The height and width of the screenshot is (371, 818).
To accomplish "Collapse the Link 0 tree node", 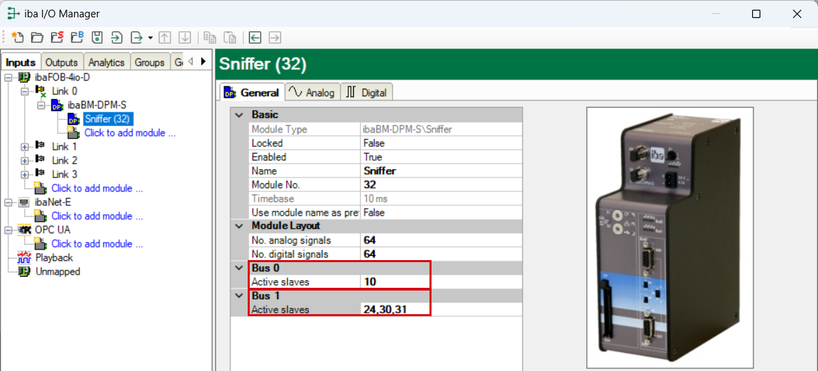I will coord(24,91).
